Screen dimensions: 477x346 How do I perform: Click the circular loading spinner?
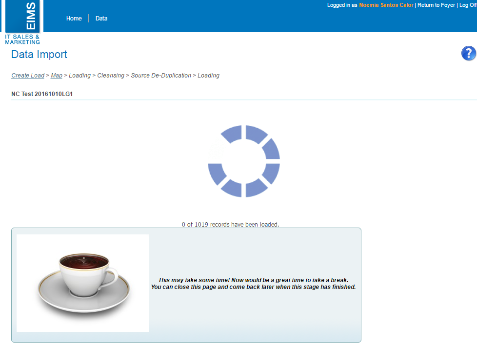(x=244, y=161)
